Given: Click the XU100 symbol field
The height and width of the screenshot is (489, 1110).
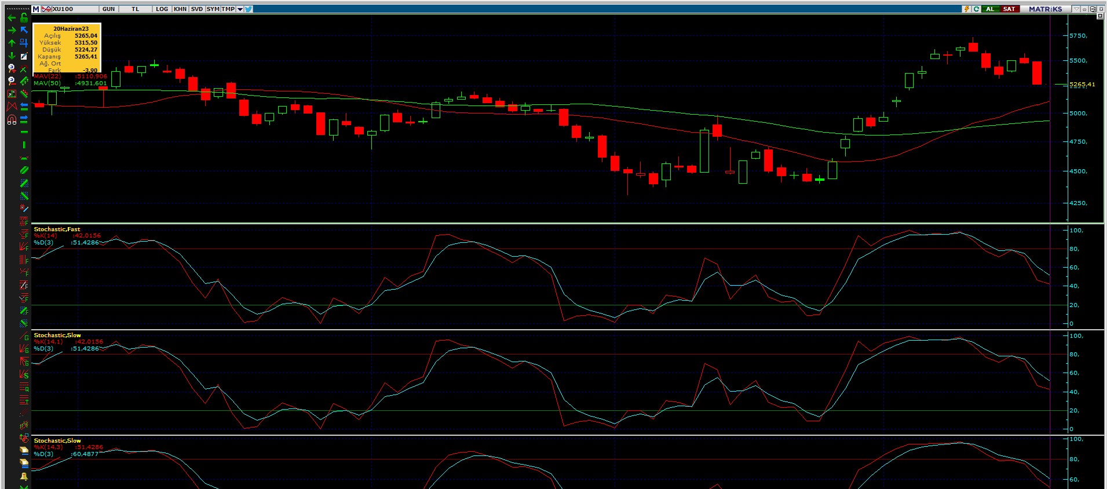Looking at the screenshot, I should [75, 9].
